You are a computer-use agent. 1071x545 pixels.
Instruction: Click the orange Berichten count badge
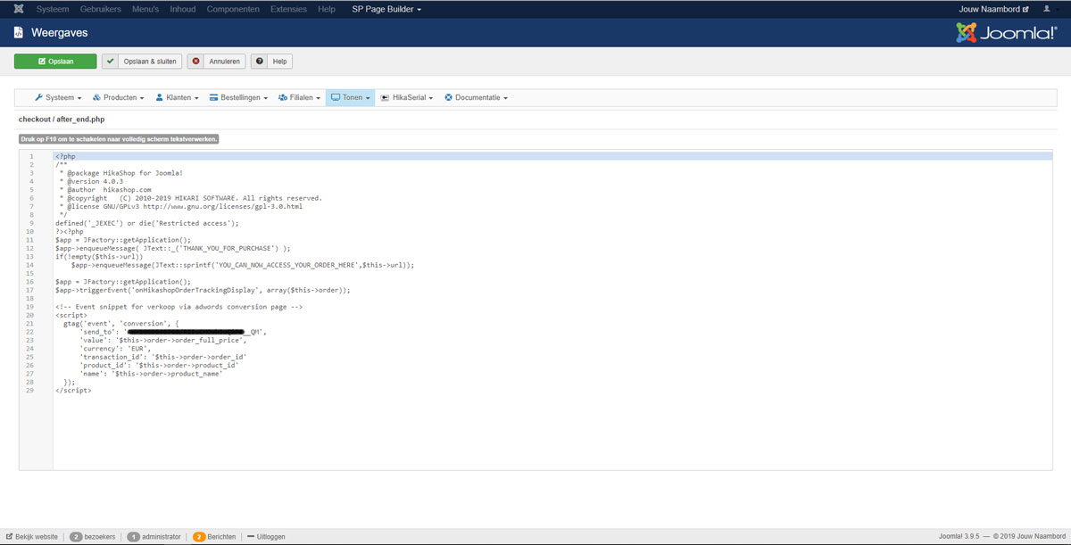tap(199, 537)
